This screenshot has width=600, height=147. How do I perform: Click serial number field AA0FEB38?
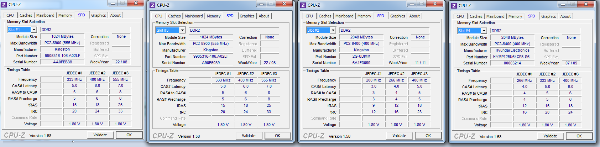tap(62, 62)
